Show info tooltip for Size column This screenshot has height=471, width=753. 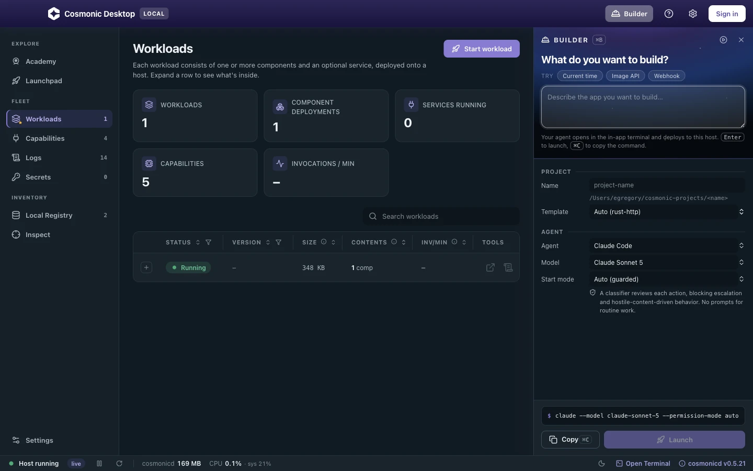point(324,242)
